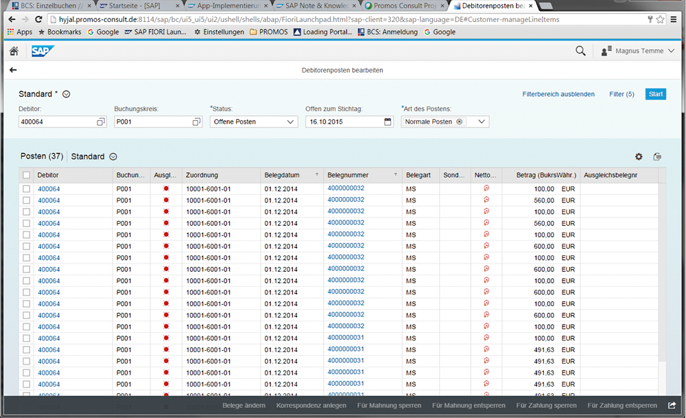The width and height of the screenshot is (686, 418).
Task: Check the first table row checkbox
Action: click(x=26, y=189)
